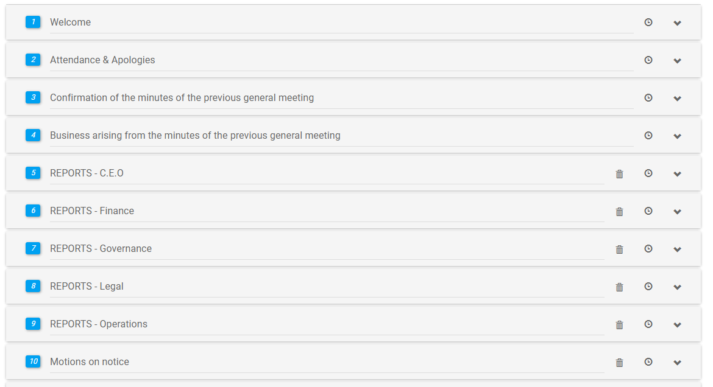This screenshot has height=387, width=713.
Task: Delete the REPORTS - Finance agenda item
Action: [x=620, y=212]
